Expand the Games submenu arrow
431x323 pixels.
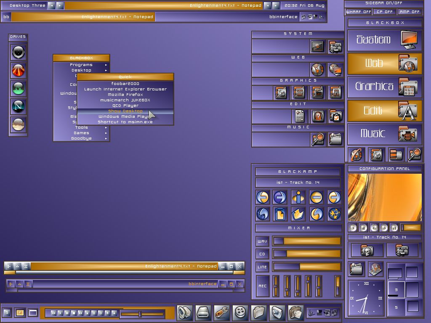tap(106, 133)
